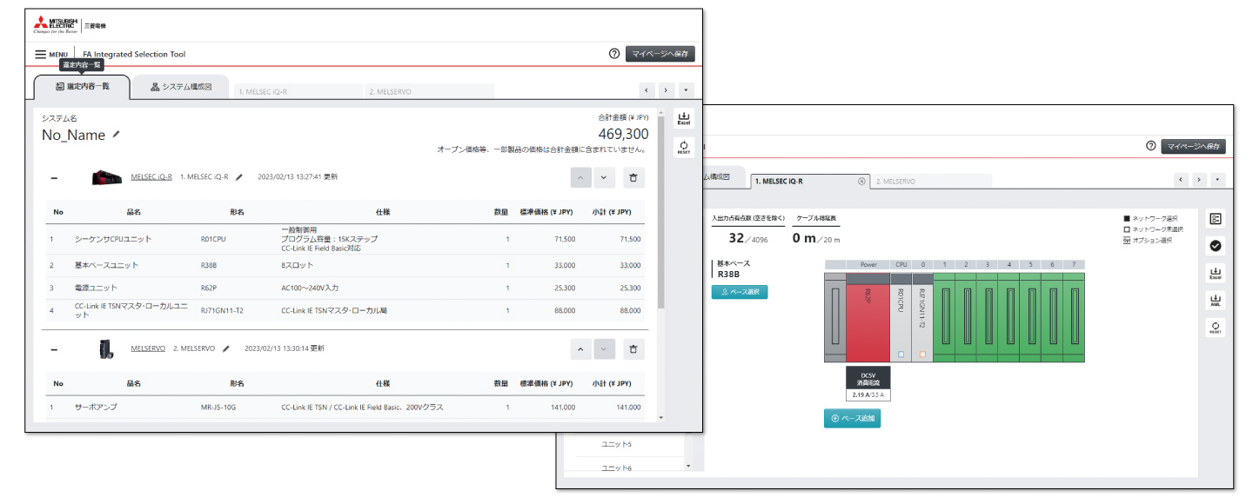Click the MELSERVO product link

click(148, 348)
